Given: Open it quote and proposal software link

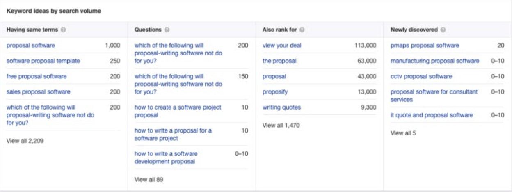Looking at the screenshot, I should (432, 115).
